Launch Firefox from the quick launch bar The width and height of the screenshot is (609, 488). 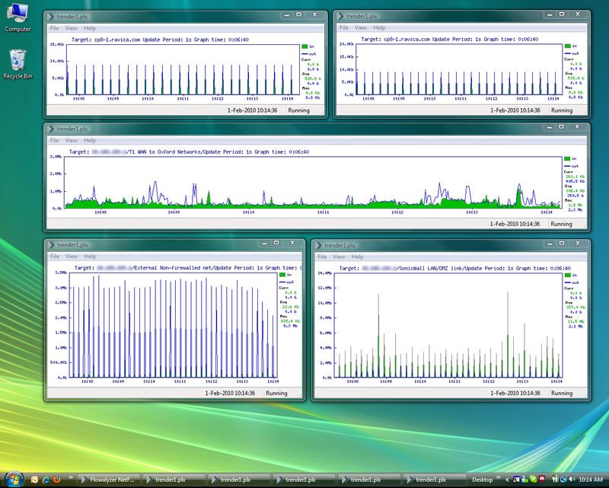click(x=56, y=480)
